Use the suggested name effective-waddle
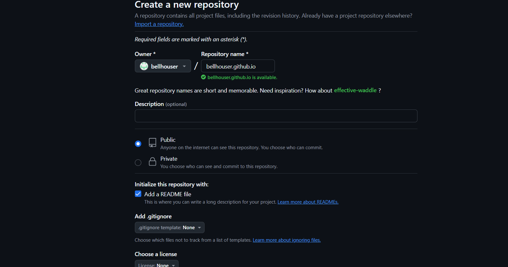508x267 pixels. (355, 90)
